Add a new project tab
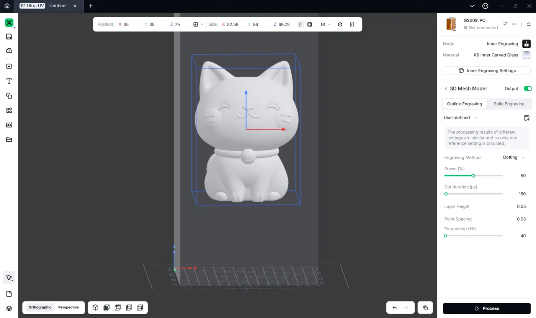 [x=91, y=6]
